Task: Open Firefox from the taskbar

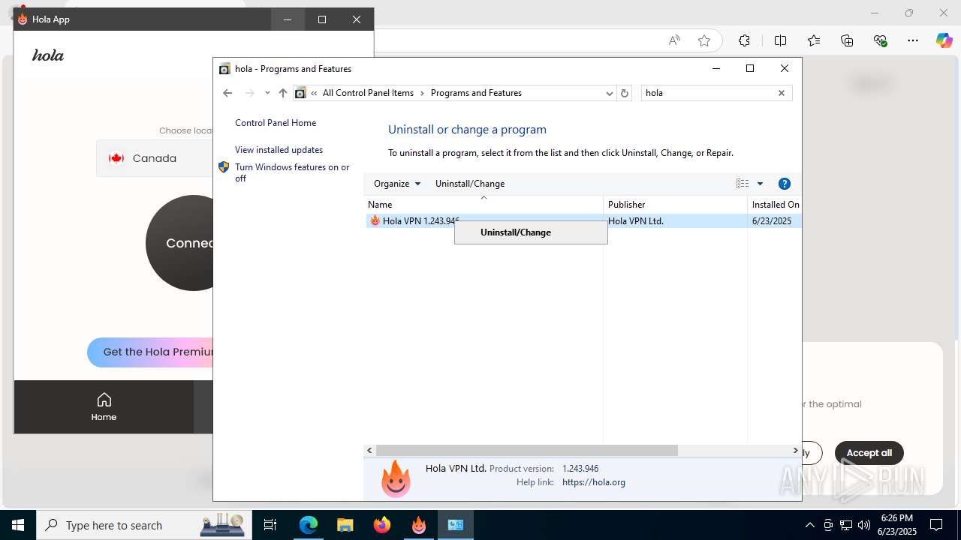Action: click(382, 525)
